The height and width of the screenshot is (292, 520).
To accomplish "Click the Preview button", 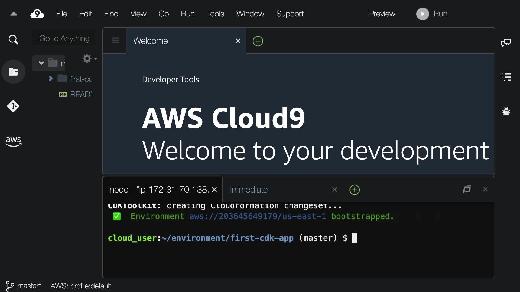I will pos(382,14).
